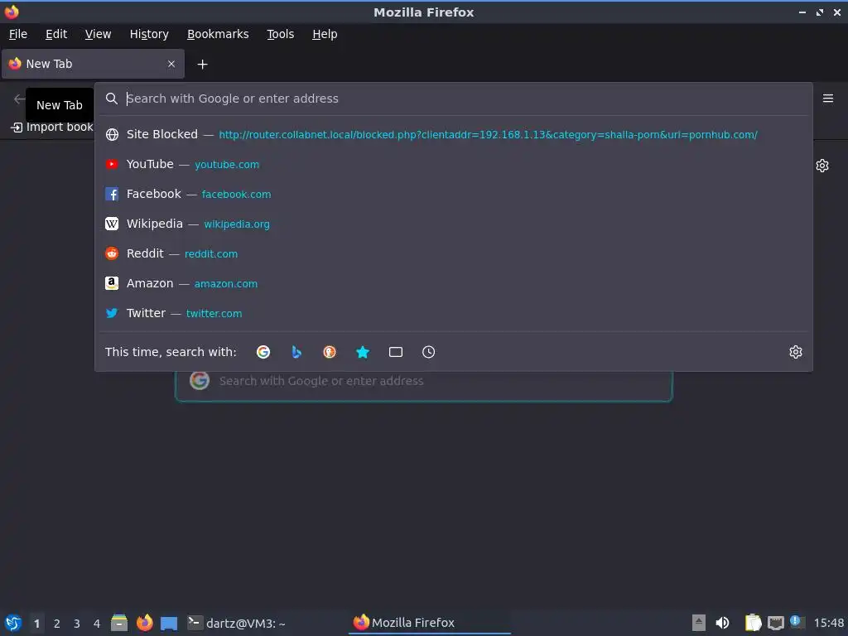This screenshot has height=636, width=848.
Task: Open the network status tray icon
Action: click(775, 623)
